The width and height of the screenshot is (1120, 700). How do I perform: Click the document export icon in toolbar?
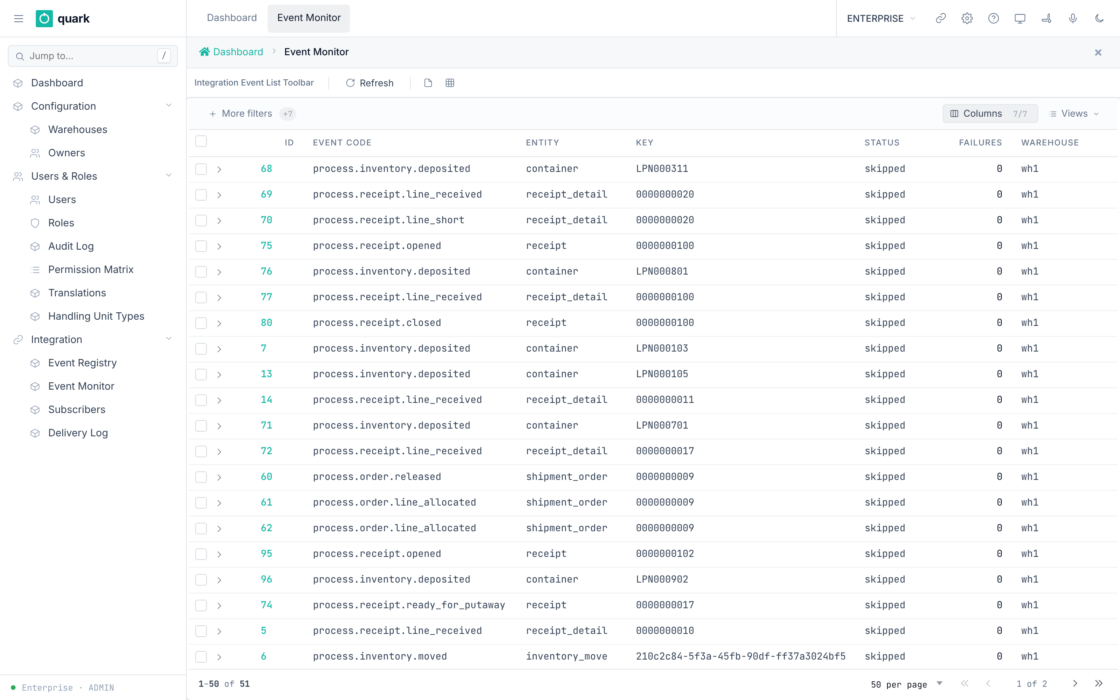(428, 83)
